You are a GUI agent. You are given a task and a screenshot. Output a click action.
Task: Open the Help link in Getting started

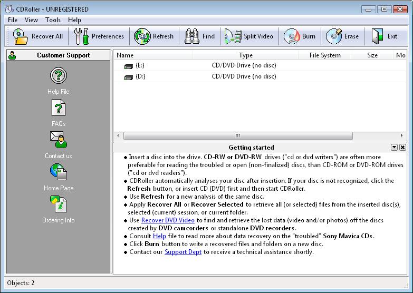pos(159,236)
